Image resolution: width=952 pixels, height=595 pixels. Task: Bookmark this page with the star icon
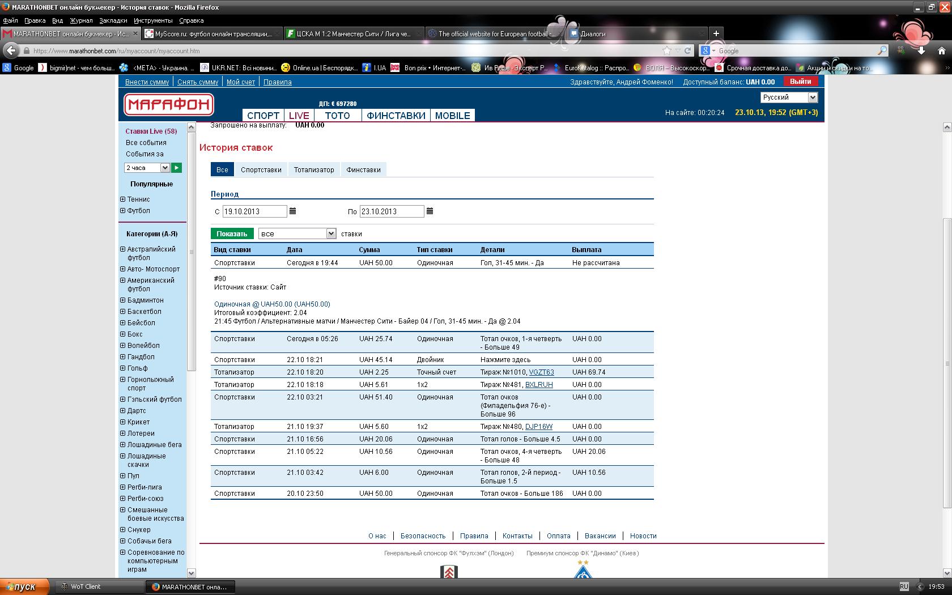coord(667,50)
